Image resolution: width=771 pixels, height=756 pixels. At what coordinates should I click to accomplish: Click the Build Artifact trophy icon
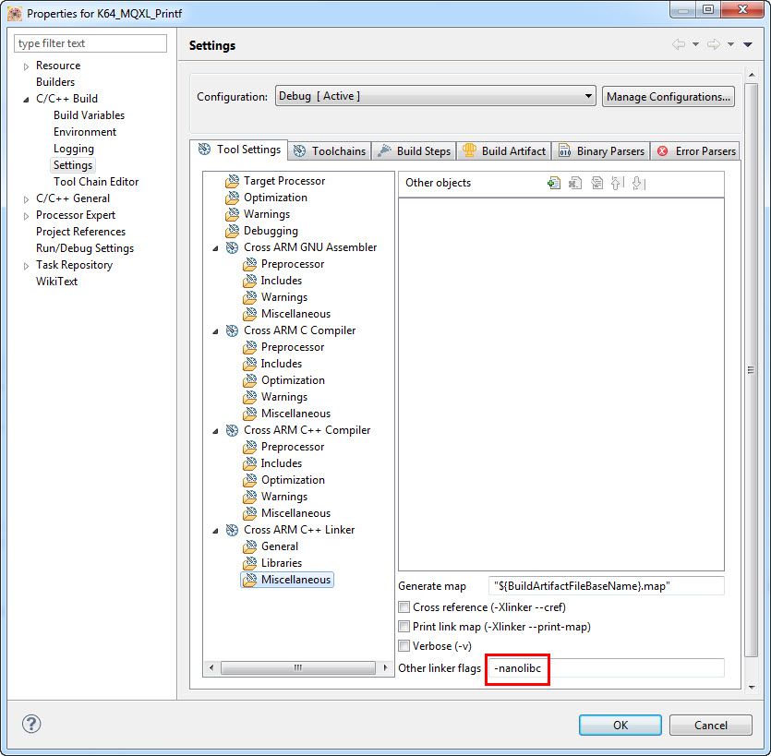pos(469,150)
